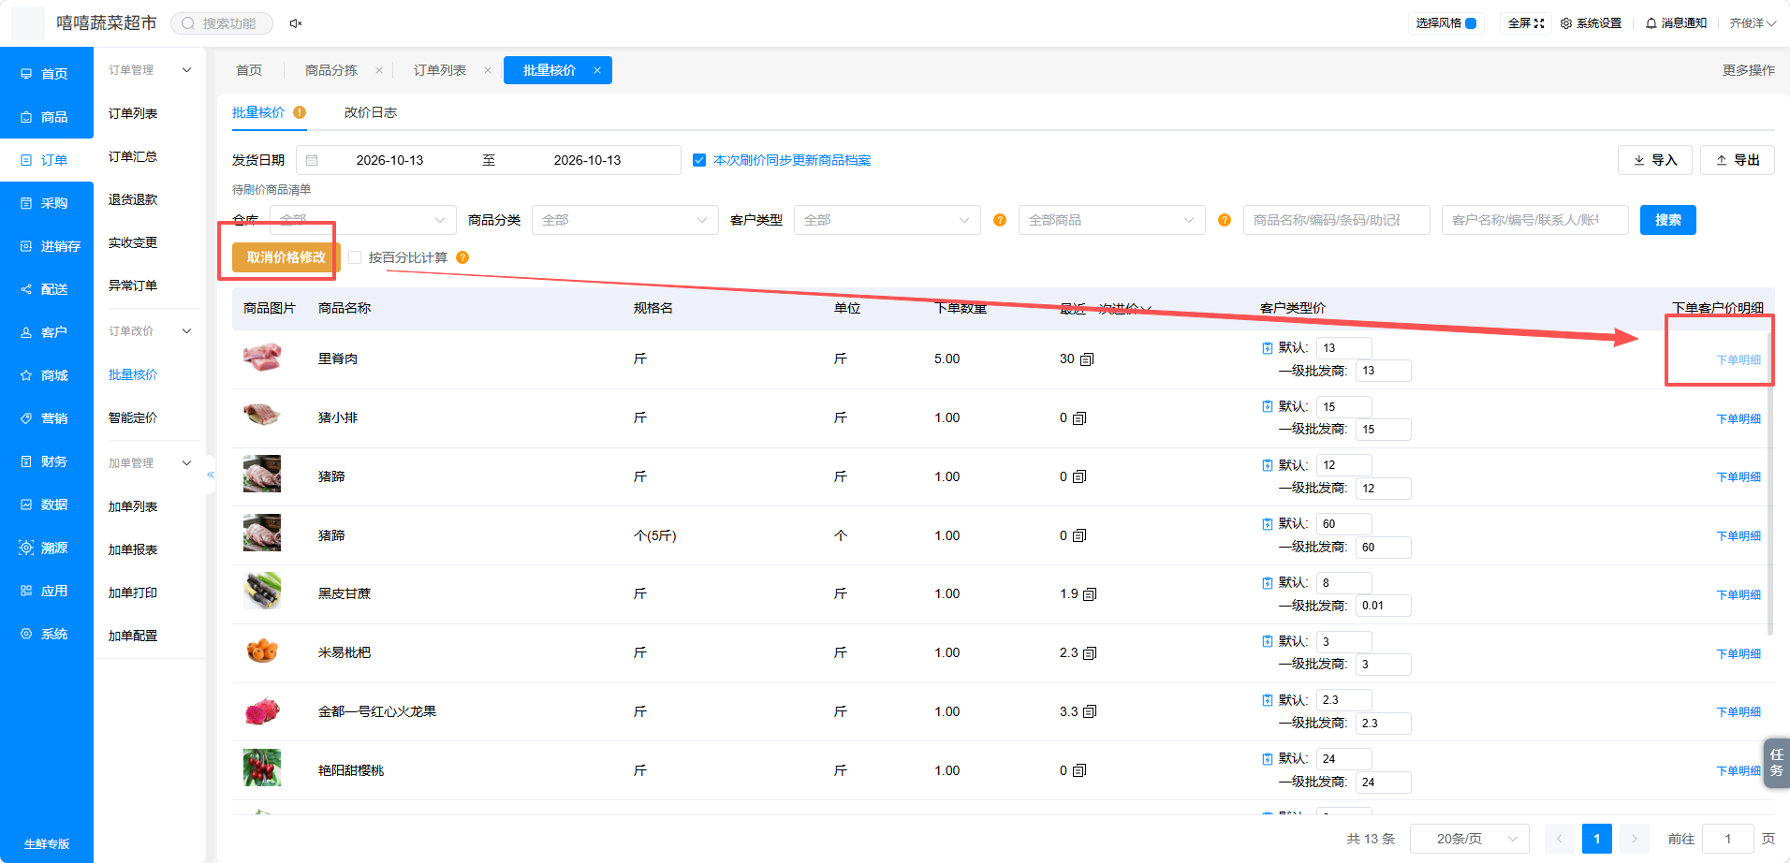Open 消息通知 bell icon

[x=1651, y=23]
